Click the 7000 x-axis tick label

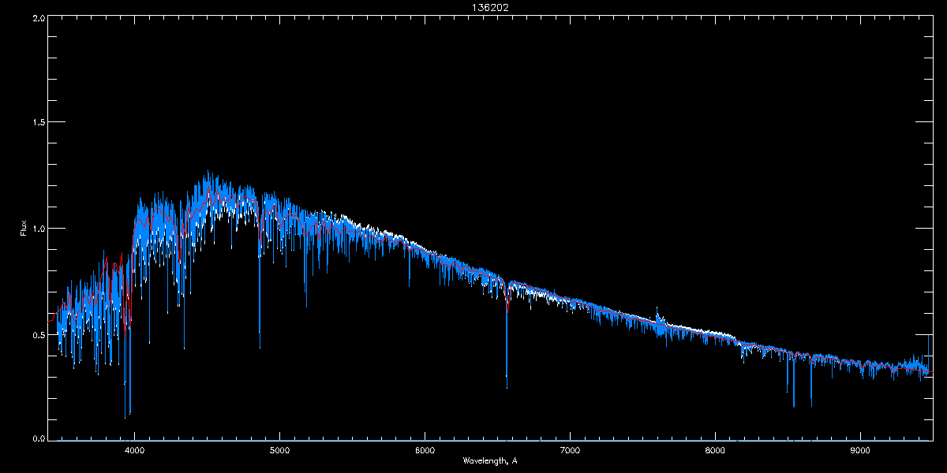(x=570, y=451)
